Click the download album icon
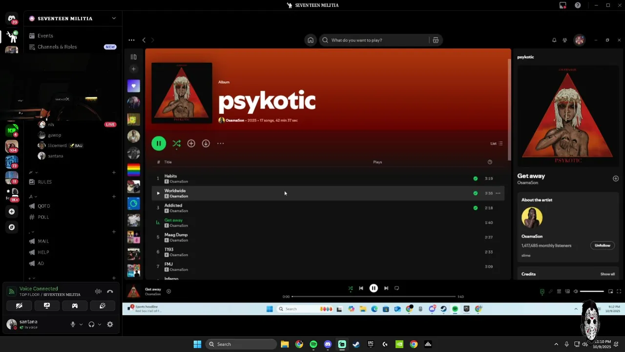Viewport: 625px width, 352px height. (x=206, y=143)
